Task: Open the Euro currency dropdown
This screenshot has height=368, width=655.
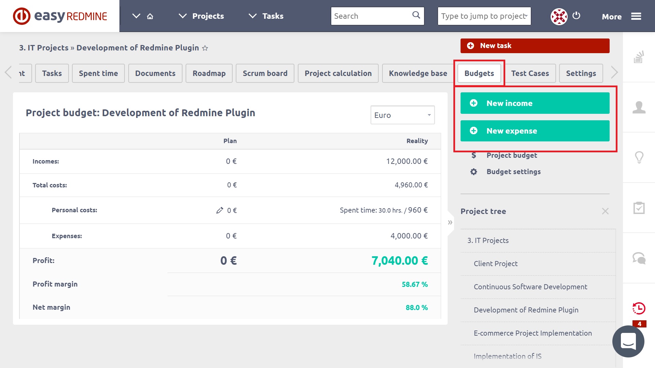Action: tap(403, 115)
